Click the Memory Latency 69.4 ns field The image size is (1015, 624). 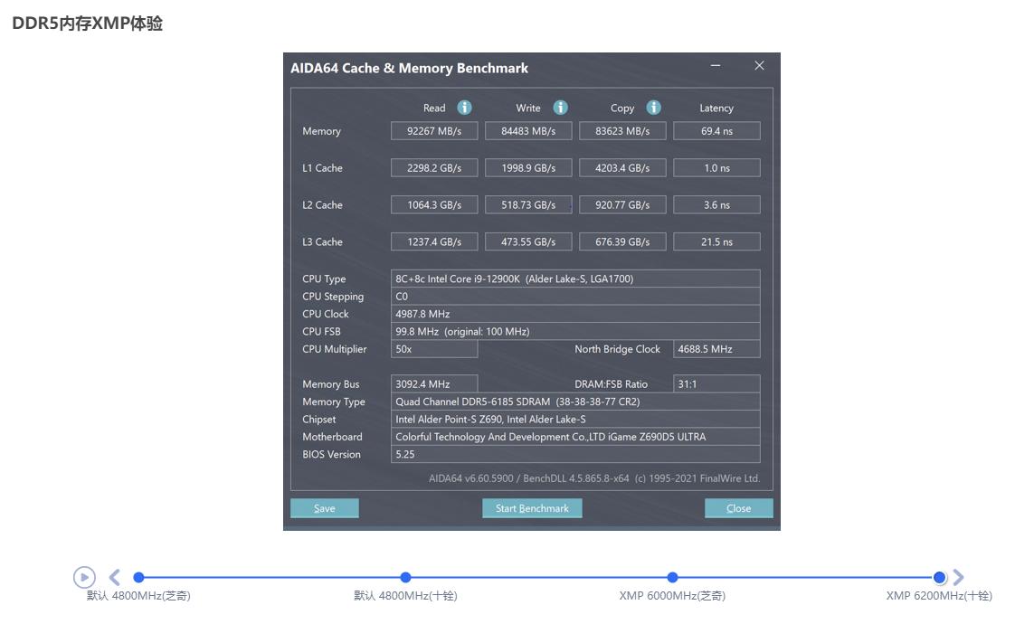click(716, 131)
